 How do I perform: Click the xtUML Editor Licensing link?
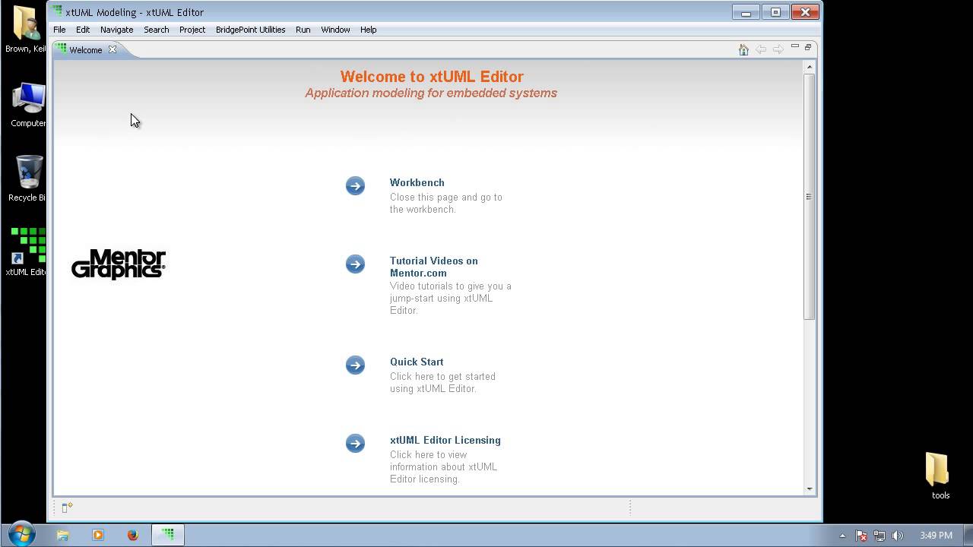[445, 440]
